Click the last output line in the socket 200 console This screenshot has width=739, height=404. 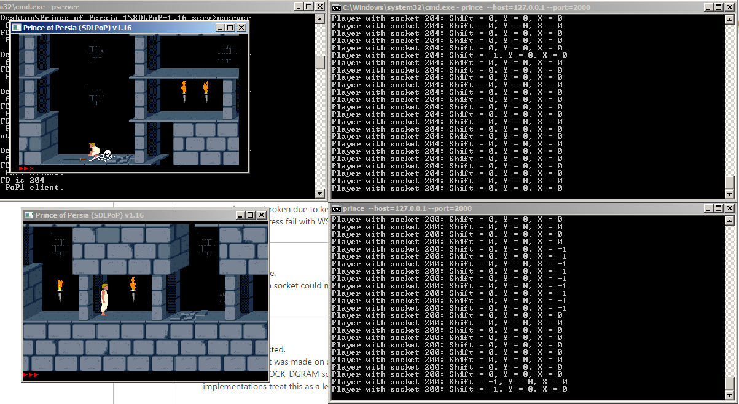pos(449,389)
